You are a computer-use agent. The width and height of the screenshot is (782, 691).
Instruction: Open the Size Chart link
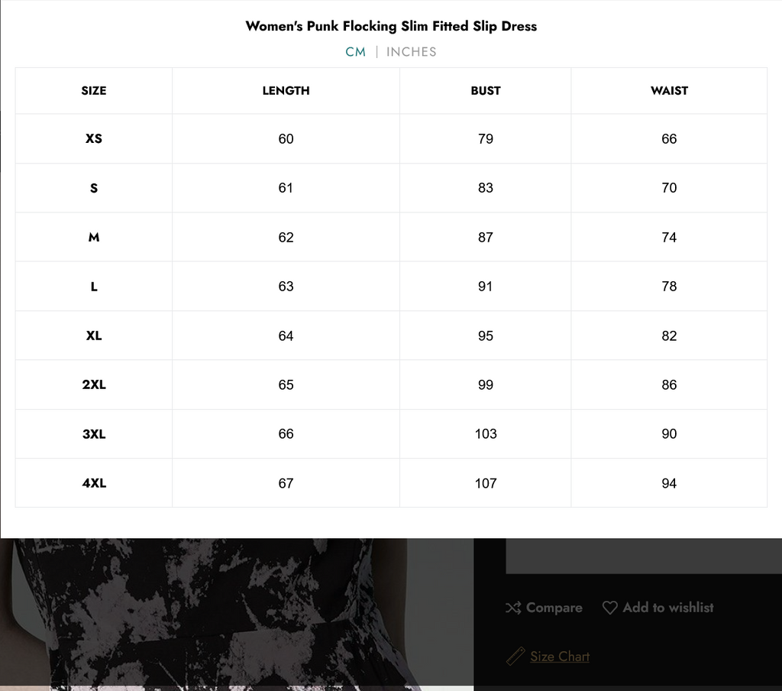(560, 657)
